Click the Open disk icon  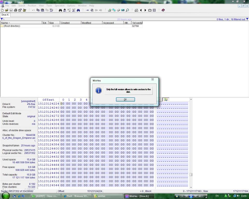[109, 10]
